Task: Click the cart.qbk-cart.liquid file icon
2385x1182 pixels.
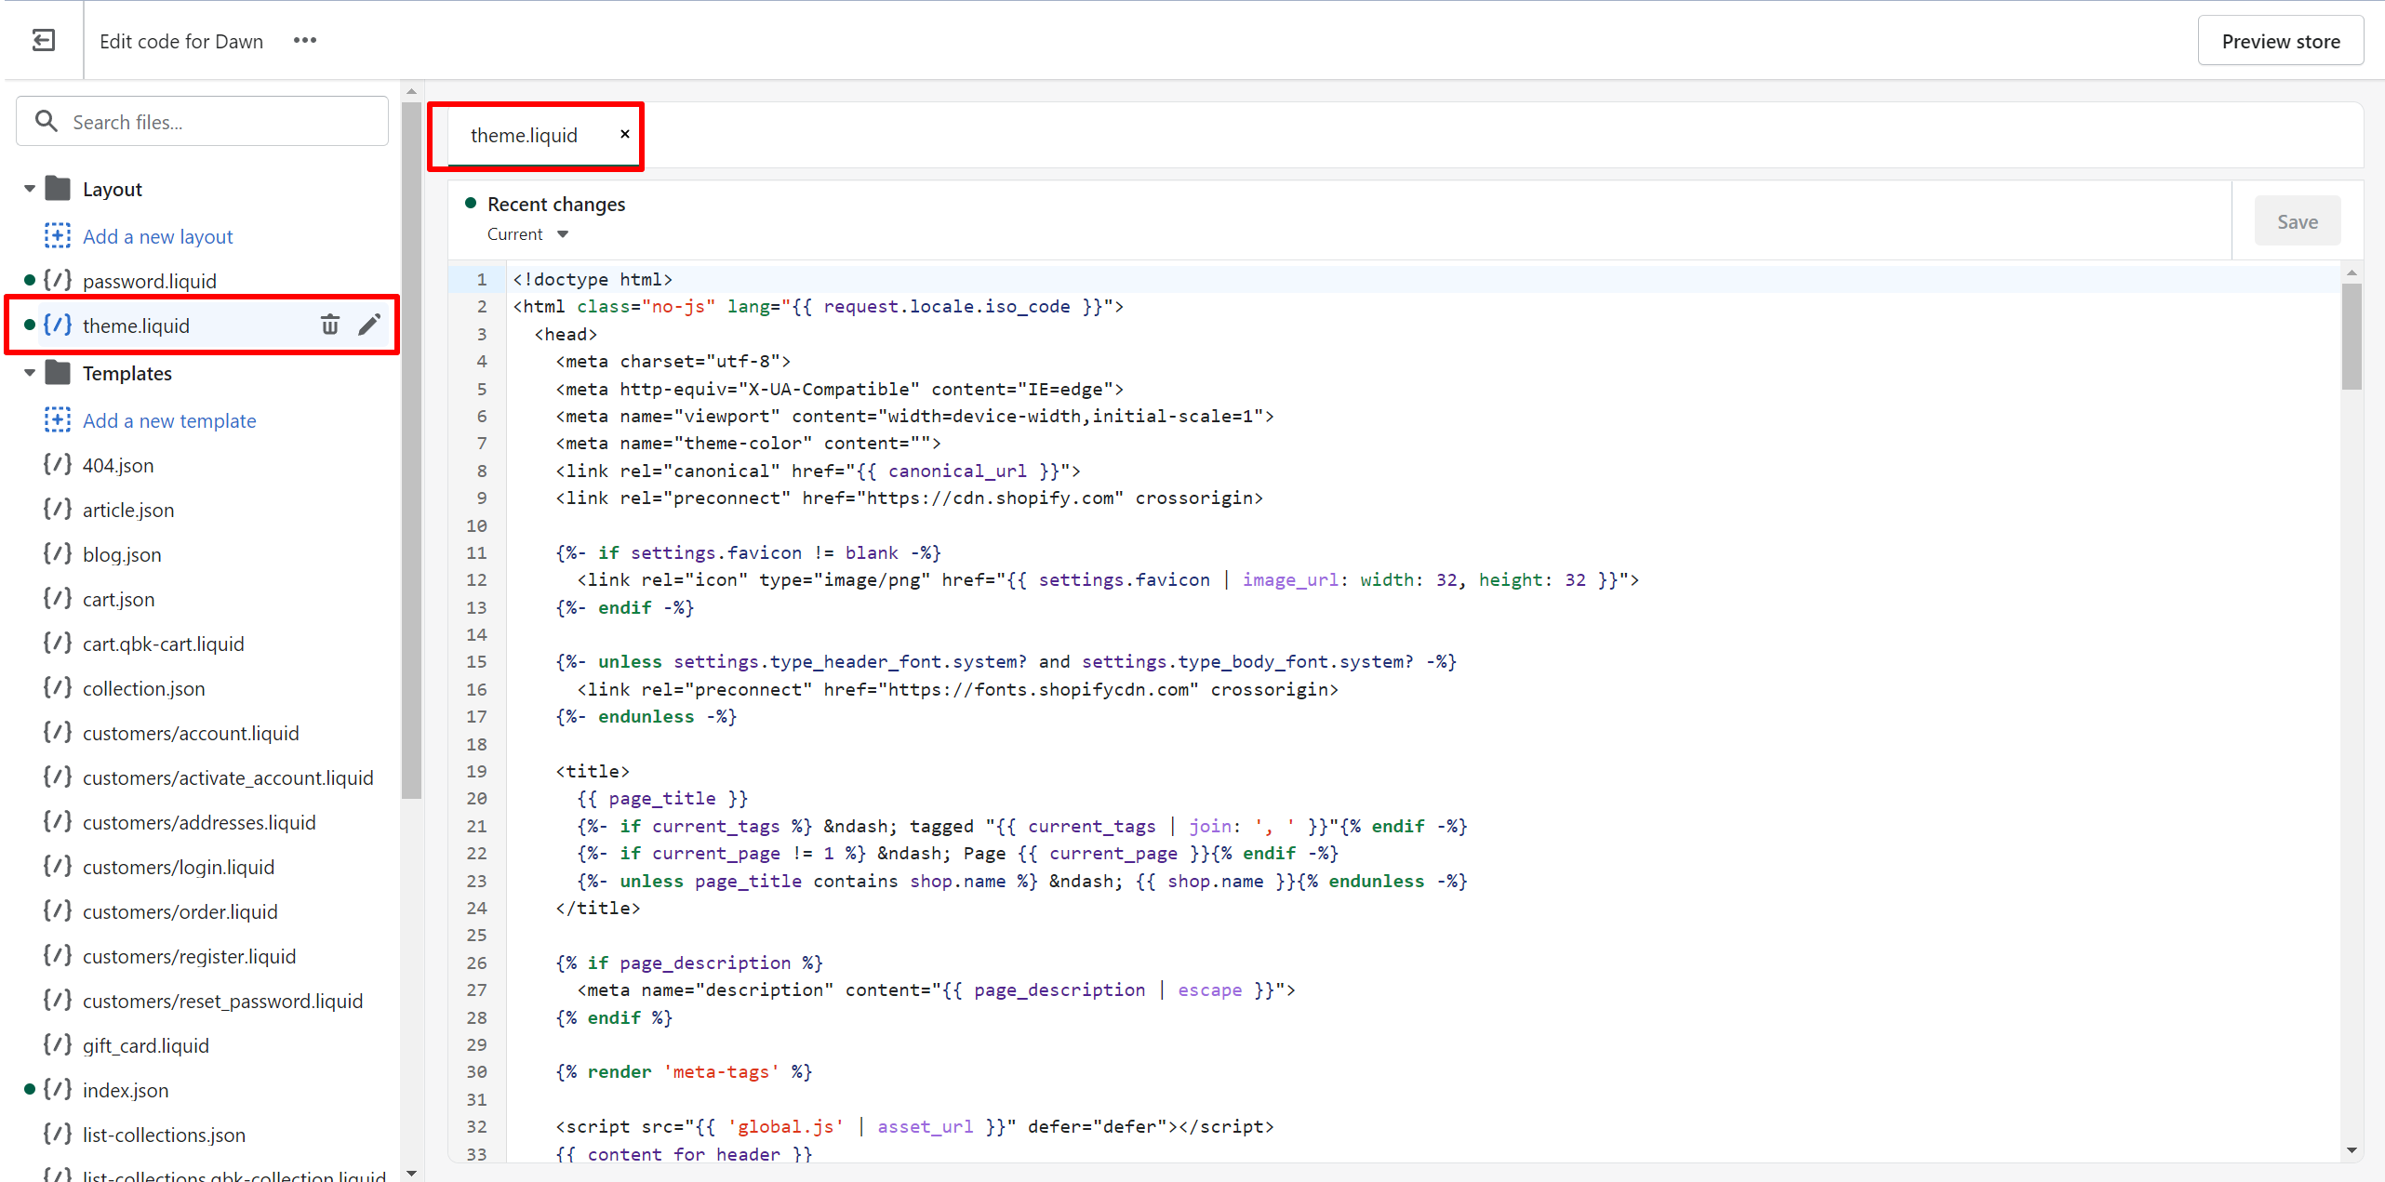Action: pos(58,643)
